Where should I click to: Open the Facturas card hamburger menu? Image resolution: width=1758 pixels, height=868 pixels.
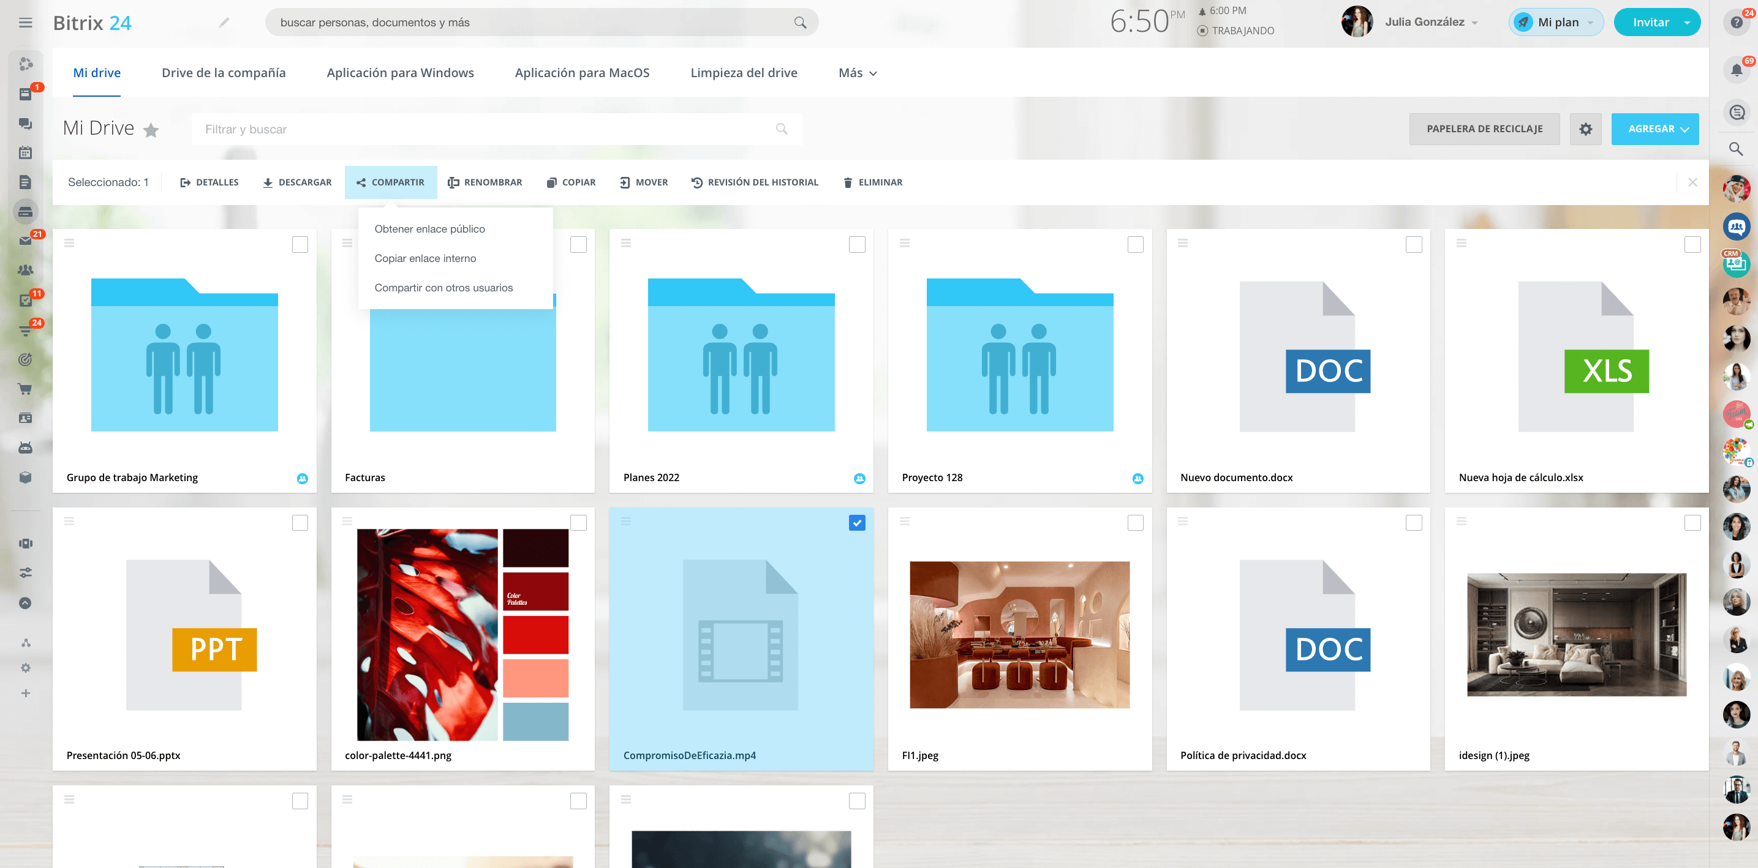tap(347, 243)
